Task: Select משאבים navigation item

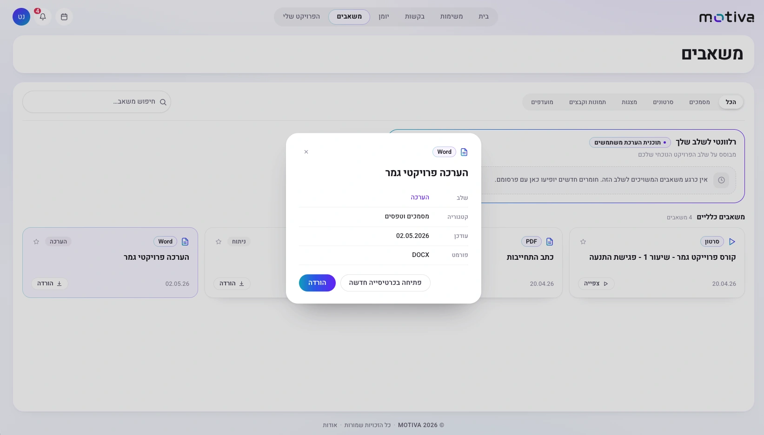Action: click(x=349, y=17)
